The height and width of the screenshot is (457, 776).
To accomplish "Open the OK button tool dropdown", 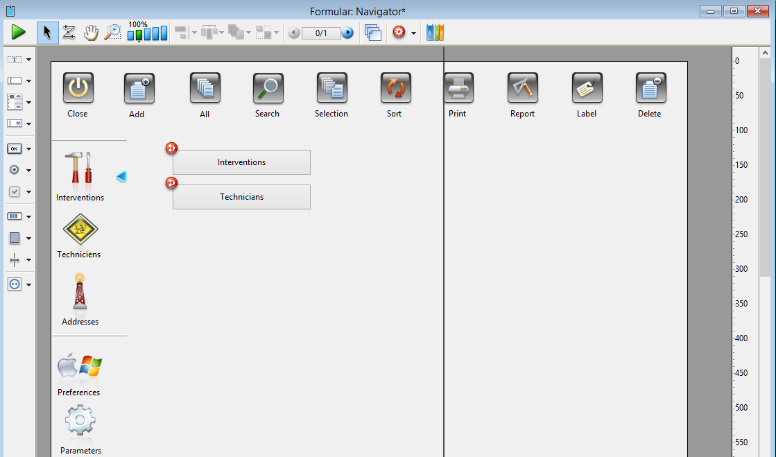I will 29,148.
